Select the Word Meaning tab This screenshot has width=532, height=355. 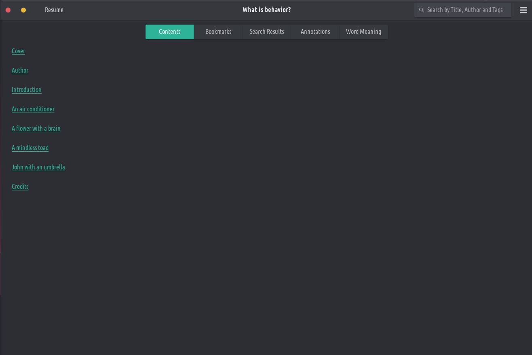pyautogui.click(x=363, y=32)
